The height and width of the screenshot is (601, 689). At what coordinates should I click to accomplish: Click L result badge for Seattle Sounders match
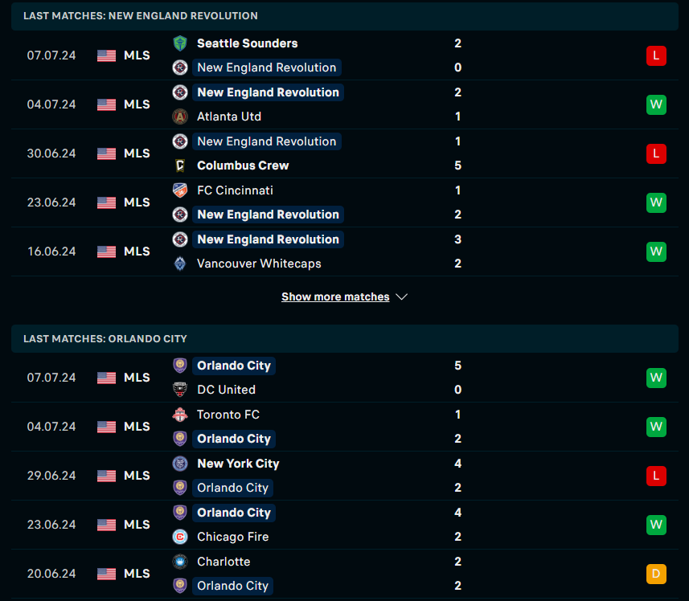pos(656,55)
